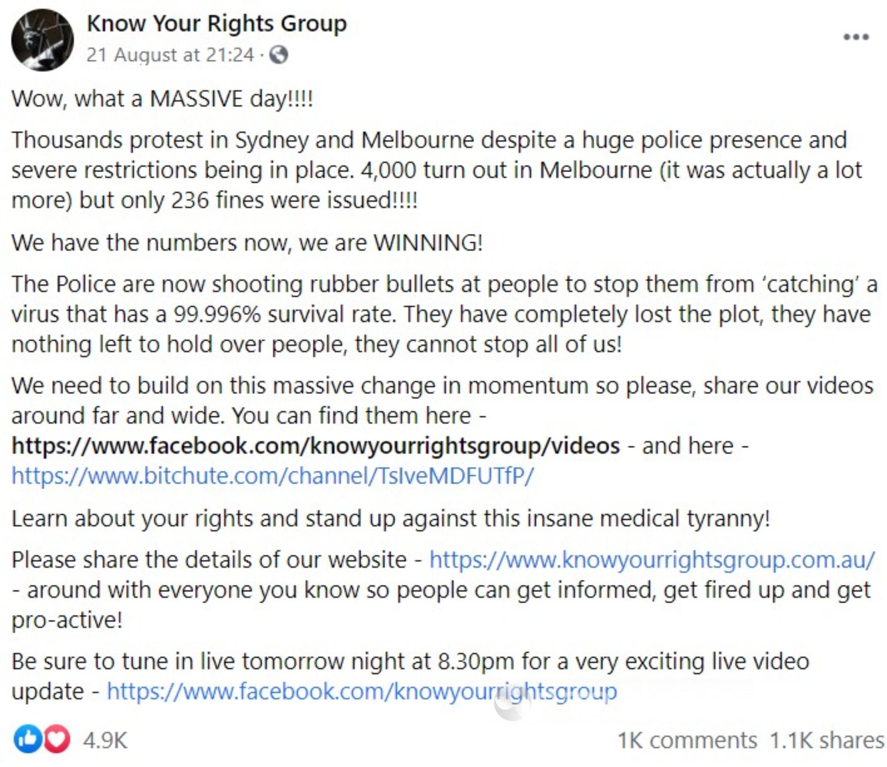887x767 pixels.
Task: Click the red heart Love reaction icon
Action: tap(56, 739)
